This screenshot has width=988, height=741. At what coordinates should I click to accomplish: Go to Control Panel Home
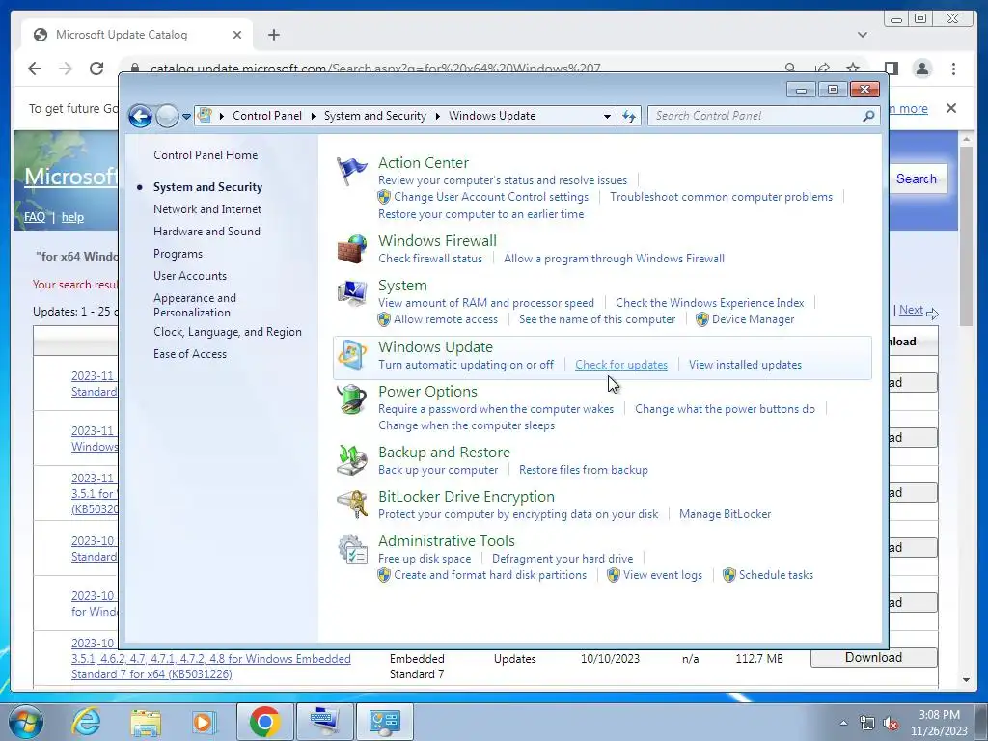pyautogui.click(x=206, y=155)
